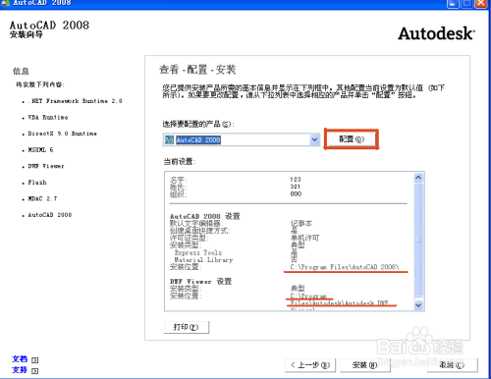491x379 pixels.
Task: Click the 配置 (Configure) button
Action: (352, 139)
